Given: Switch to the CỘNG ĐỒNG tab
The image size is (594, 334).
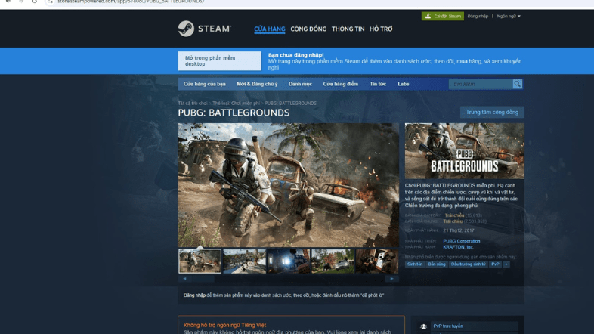Looking at the screenshot, I should tap(308, 29).
